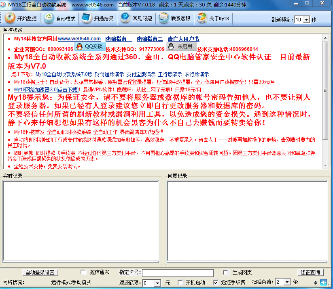Tick the 生成网页 checkbox
Viewport: 333px width, 289px height.
225,272
